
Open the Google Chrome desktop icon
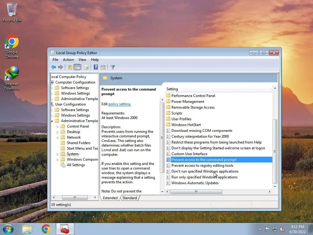[12, 47]
